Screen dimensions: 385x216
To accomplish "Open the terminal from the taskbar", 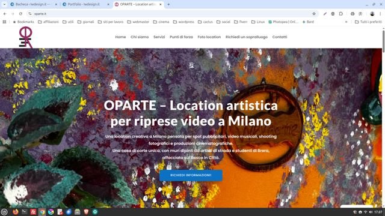I will click(24, 212).
